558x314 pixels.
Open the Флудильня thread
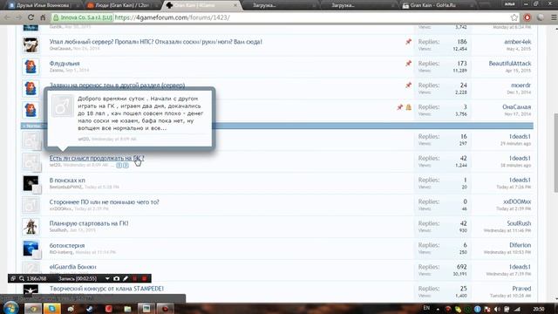(x=65, y=64)
